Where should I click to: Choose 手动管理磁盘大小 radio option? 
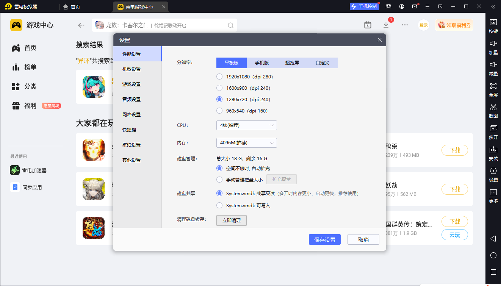pos(219,180)
